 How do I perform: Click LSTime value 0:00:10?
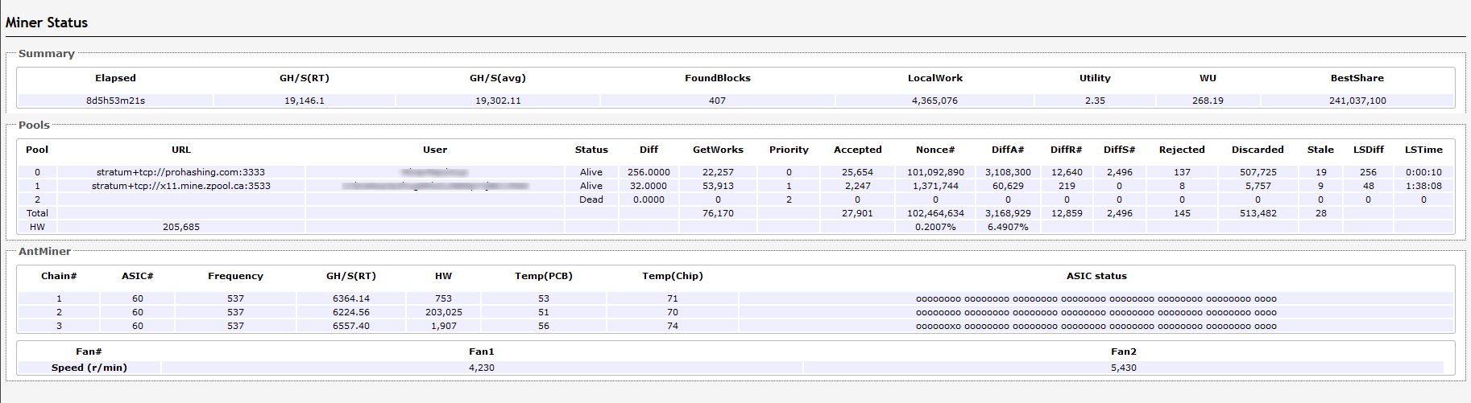point(1423,172)
